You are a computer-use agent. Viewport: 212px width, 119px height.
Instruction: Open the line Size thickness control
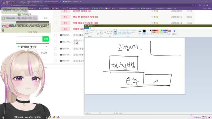[140, 32]
